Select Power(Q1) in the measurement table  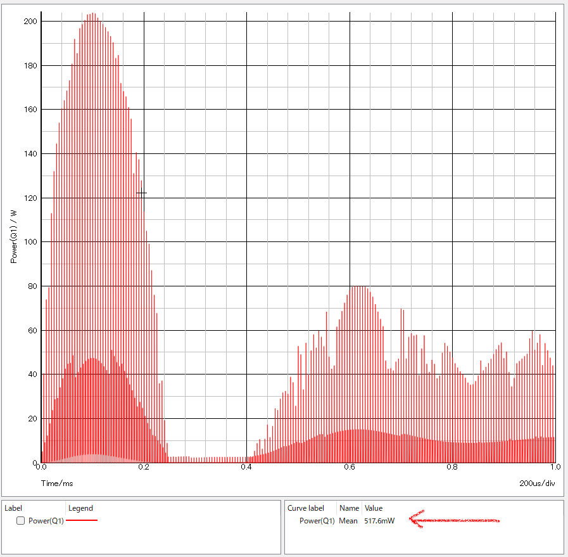[x=317, y=521]
